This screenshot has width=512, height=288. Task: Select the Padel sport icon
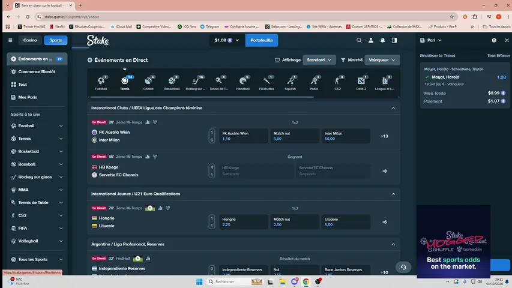pyautogui.click(x=314, y=83)
